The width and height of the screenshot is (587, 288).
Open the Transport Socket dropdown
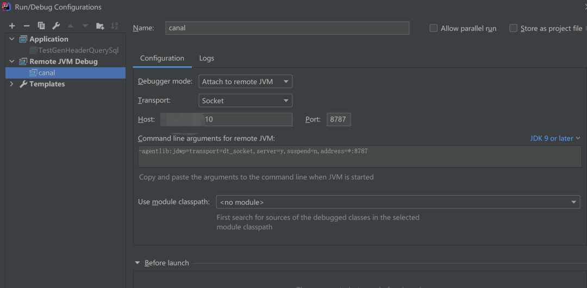[x=245, y=100]
